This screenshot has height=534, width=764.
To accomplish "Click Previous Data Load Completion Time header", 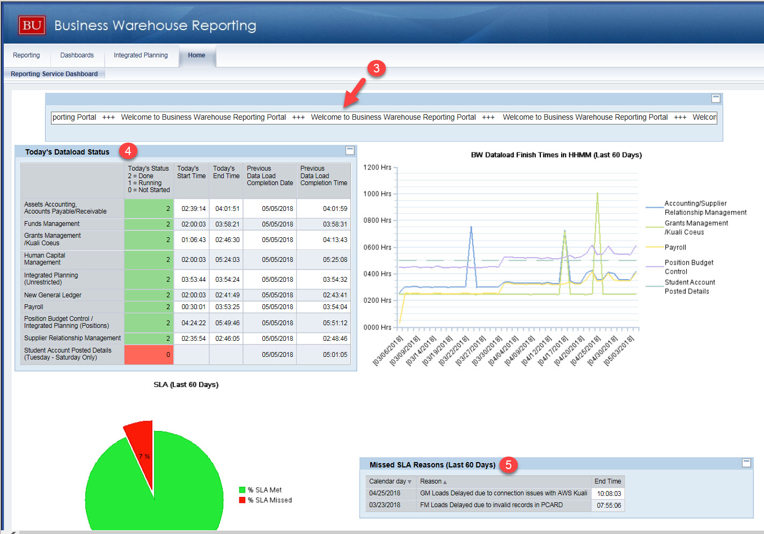I will [x=324, y=181].
